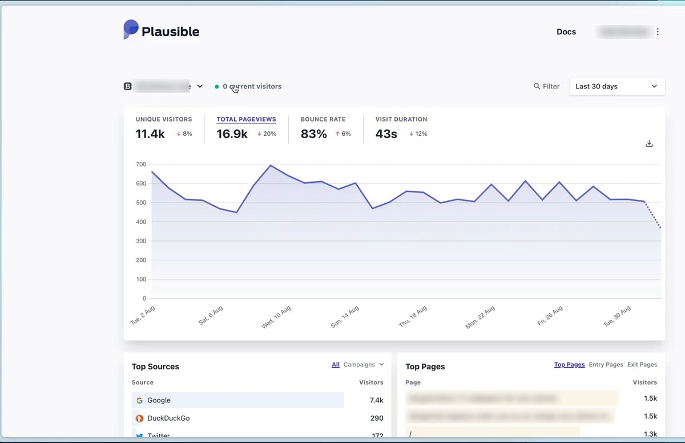Click the Top Sources heading

coord(155,367)
